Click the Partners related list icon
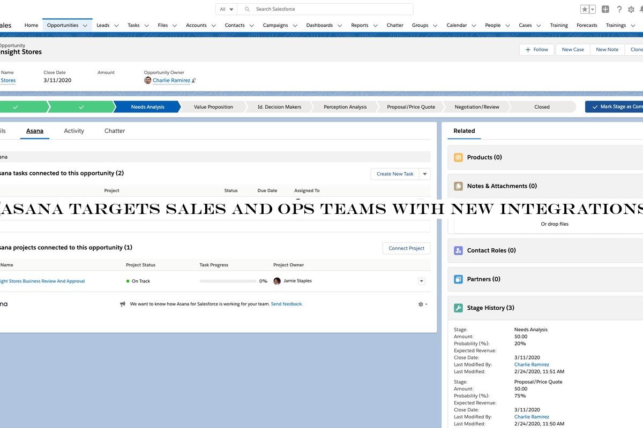 [x=458, y=279]
